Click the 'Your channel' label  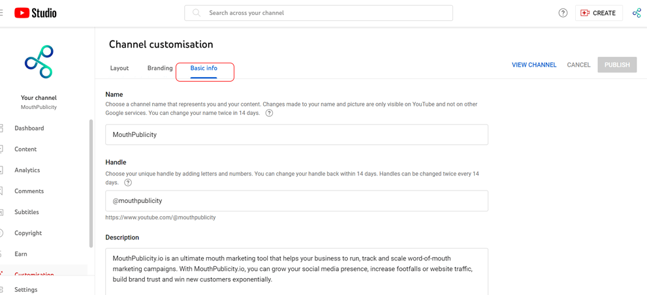click(x=39, y=98)
